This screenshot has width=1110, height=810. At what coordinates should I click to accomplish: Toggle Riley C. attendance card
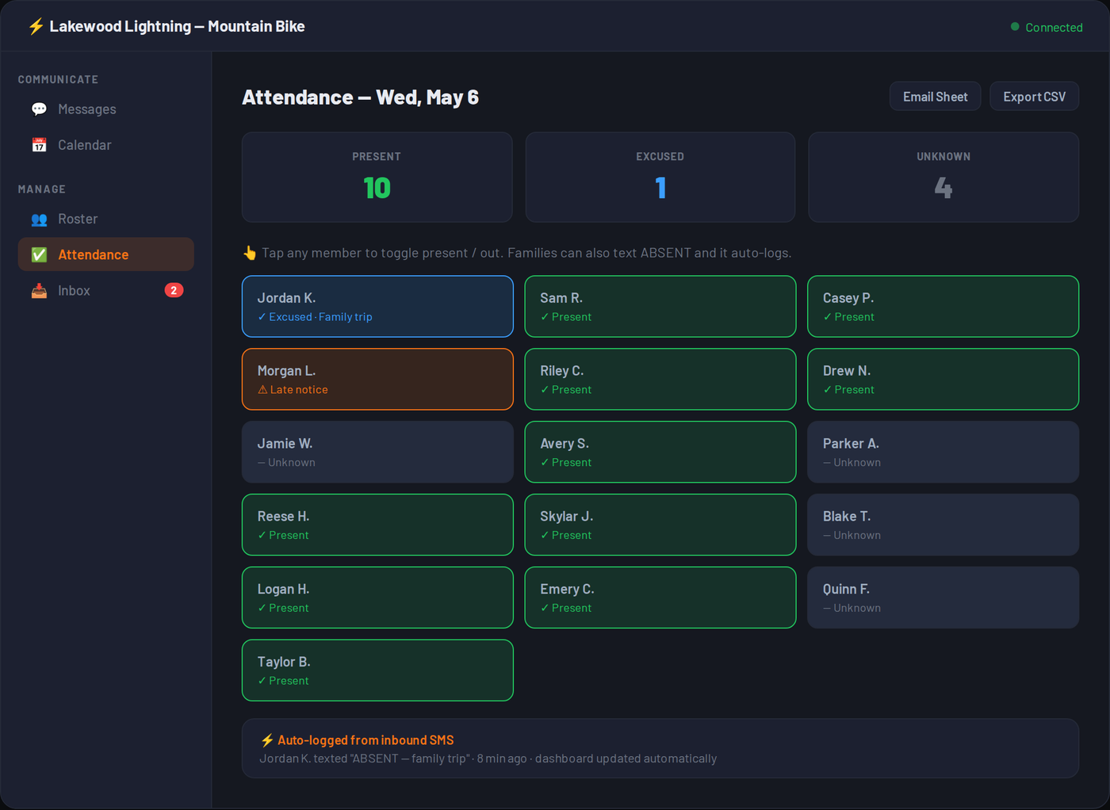(660, 380)
